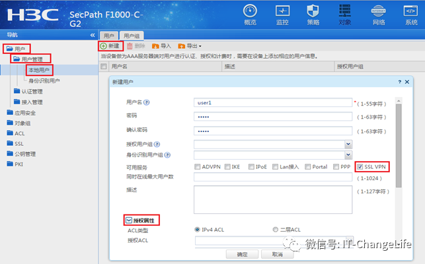Screen dimensions: 425x264
Task: Enable the ADVPN service checkbox
Action: coord(198,167)
